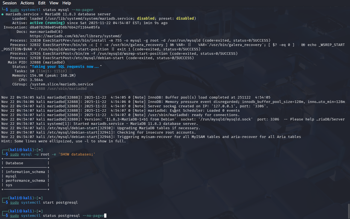Viewport: 350px width, 219px height.
Task: Click the Hint line about ellipsized lines
Action: 63,141
